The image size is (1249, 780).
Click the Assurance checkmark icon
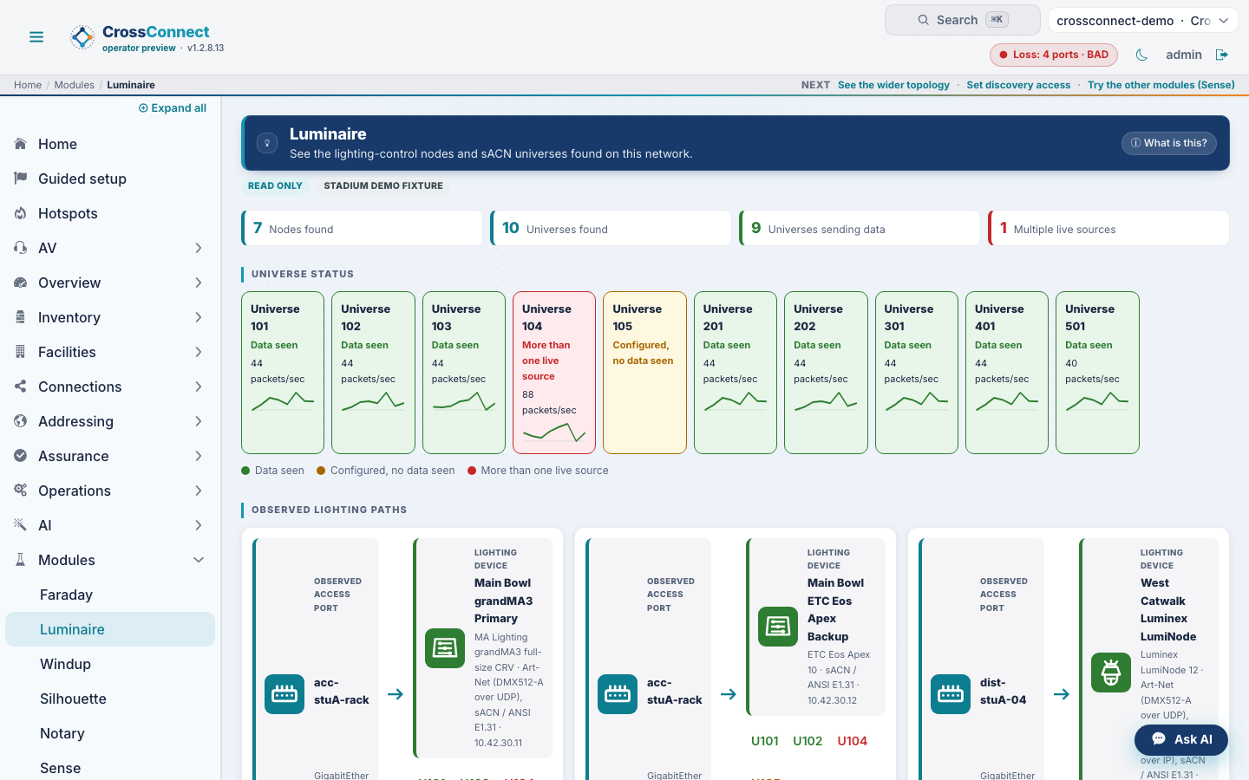coord(20,456)
